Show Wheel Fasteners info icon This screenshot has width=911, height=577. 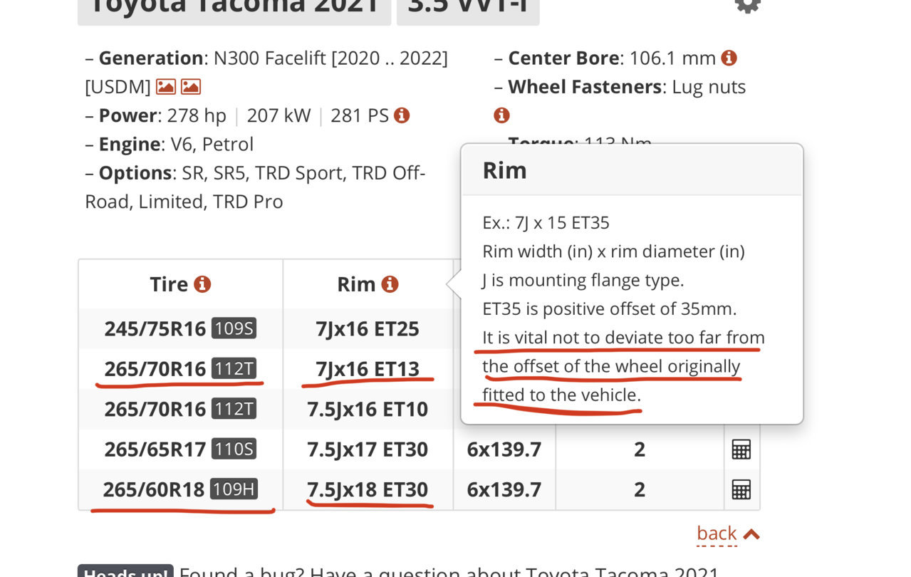[501, 115]
